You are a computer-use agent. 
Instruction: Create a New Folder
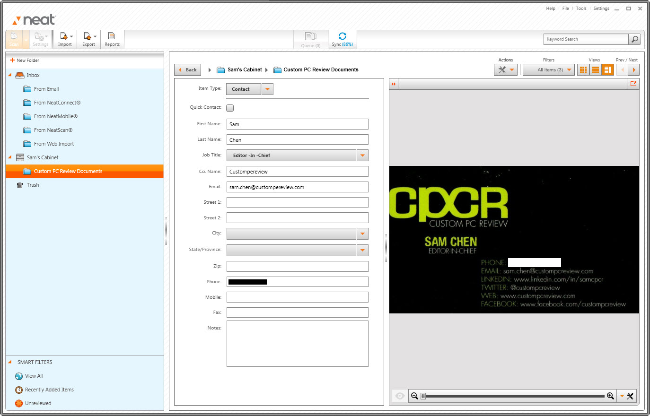coord(25,61)
